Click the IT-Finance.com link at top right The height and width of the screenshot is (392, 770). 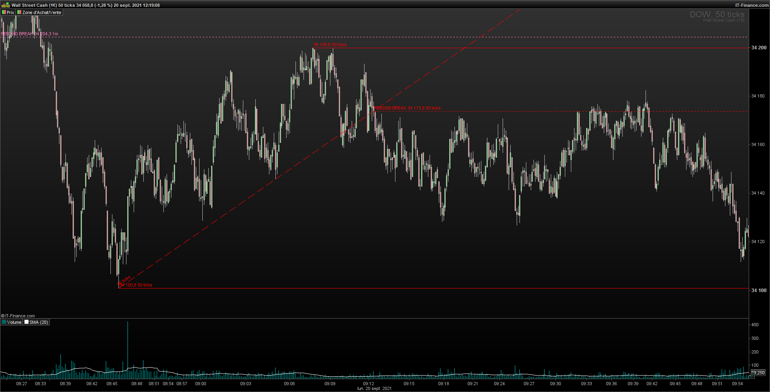click(x=752, y=5)
